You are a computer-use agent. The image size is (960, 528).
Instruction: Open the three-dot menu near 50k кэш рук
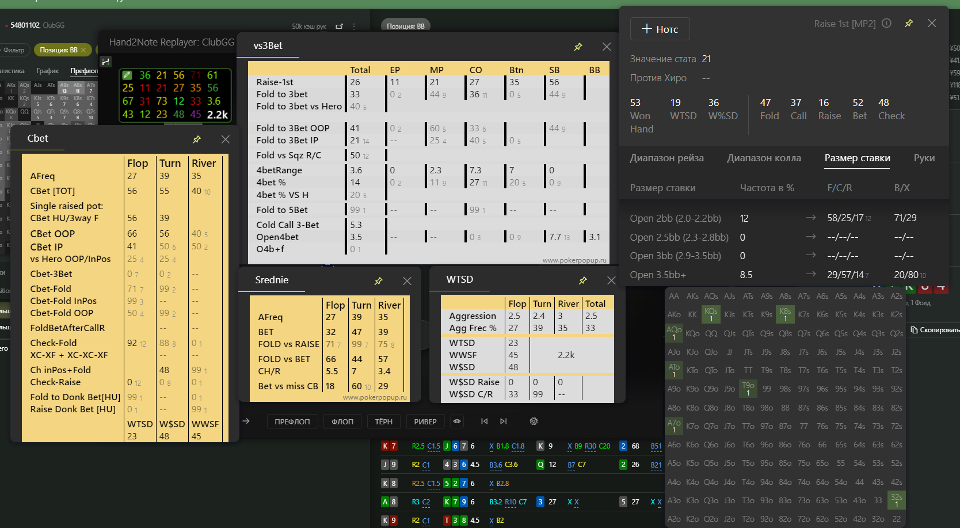(354, 26)
